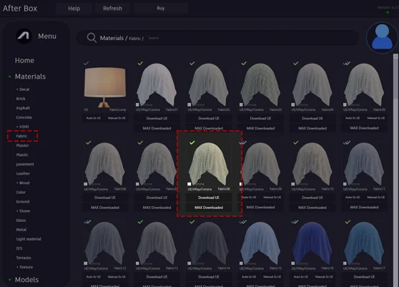Select the Metal category
Image resolution: width=399 pixels, height=287 pixels.
21,230
